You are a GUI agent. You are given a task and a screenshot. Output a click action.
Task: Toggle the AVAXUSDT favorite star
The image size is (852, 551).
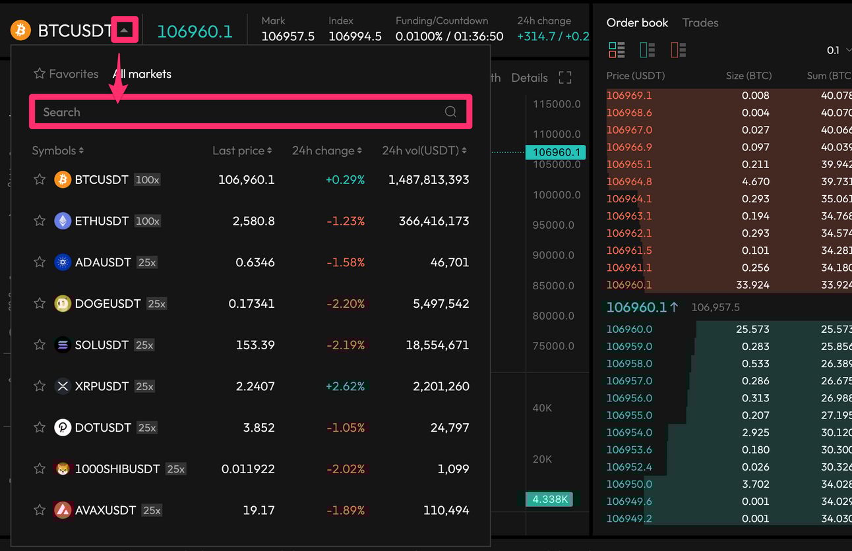[x=40, y=510]
